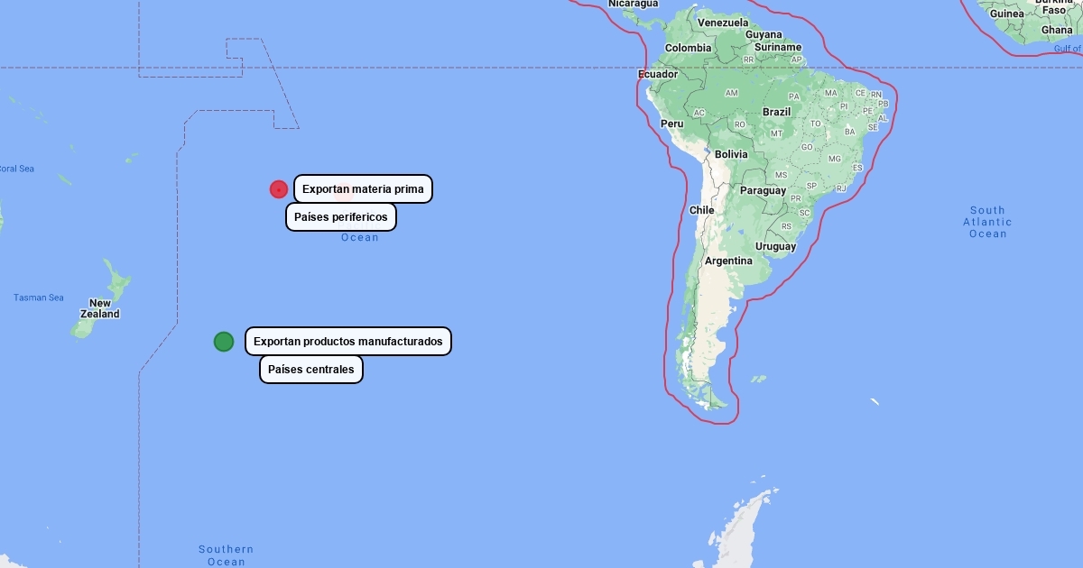Select the Chile country label

pyautogui.click(x=702, y=210)
